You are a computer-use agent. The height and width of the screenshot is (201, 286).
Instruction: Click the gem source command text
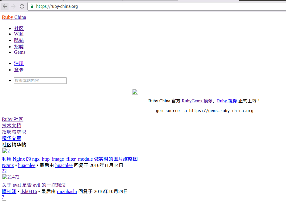coord(205,111)
